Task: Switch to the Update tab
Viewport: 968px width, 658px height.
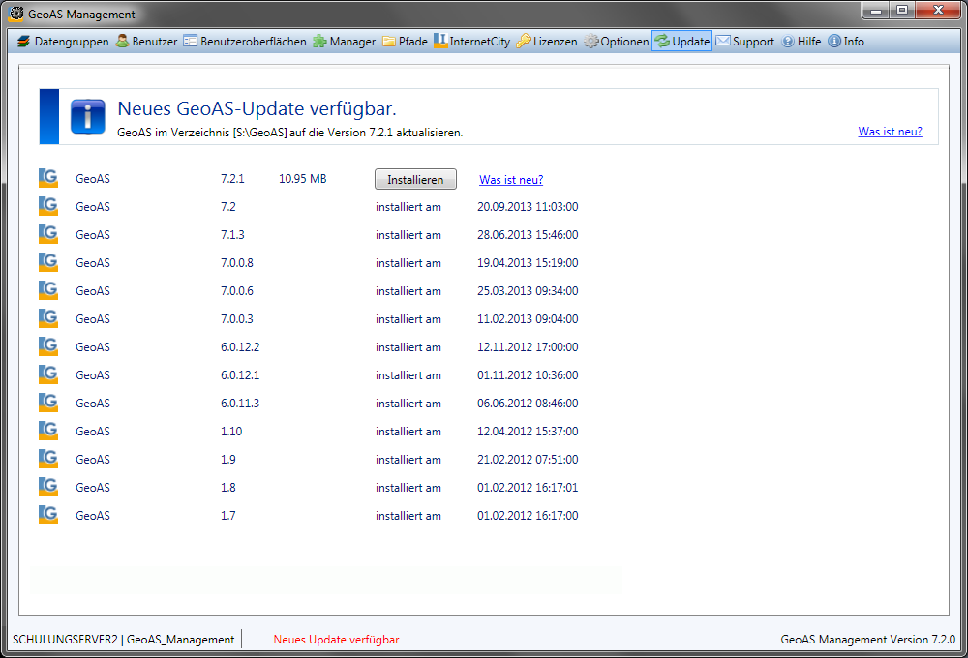Action: click(x=682, y=42)
